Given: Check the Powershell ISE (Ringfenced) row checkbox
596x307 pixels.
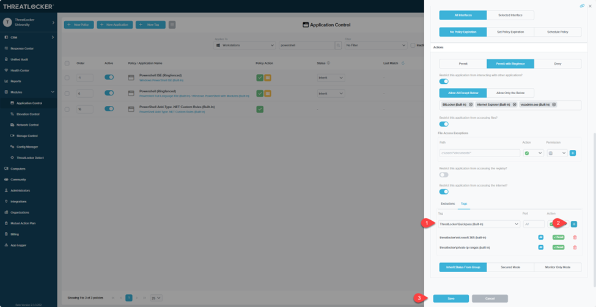Looking at the screenshot, I should [67, 78].
